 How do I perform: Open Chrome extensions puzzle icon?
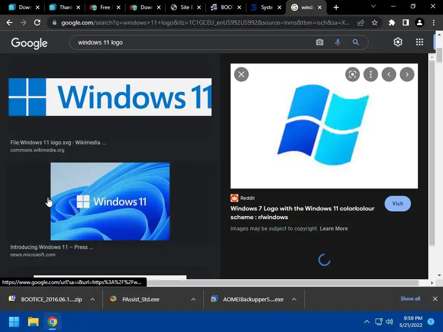coord(392,22)
